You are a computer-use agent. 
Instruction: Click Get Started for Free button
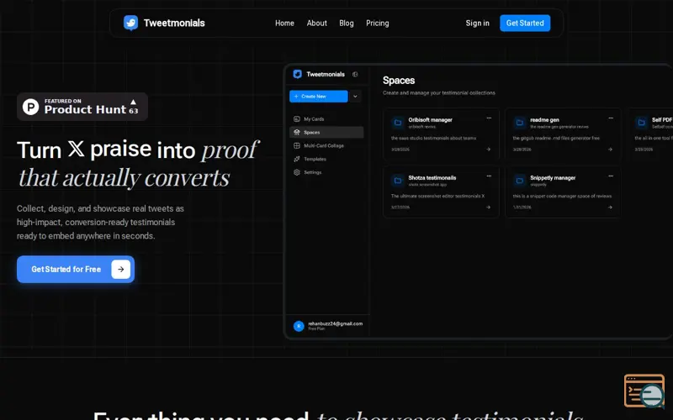click(x=76, y=269)
